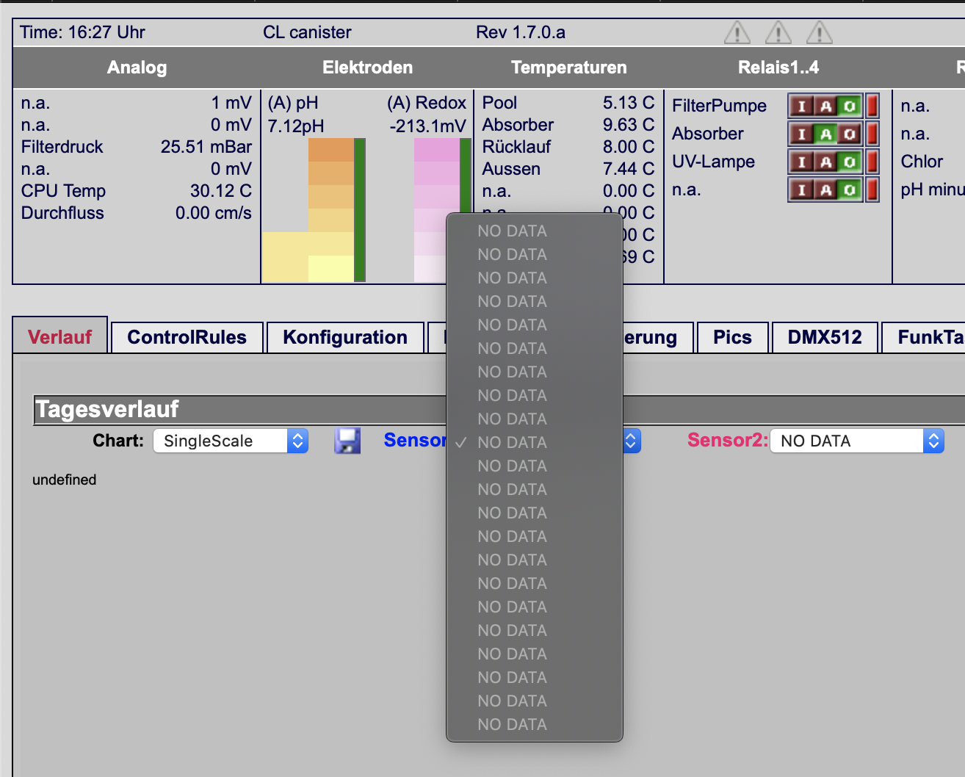The height and width of the screenshot is (777, 965).
Task: Click the Sensor1 dropdown arrows behind the open list
Action: tap(632, 441)
